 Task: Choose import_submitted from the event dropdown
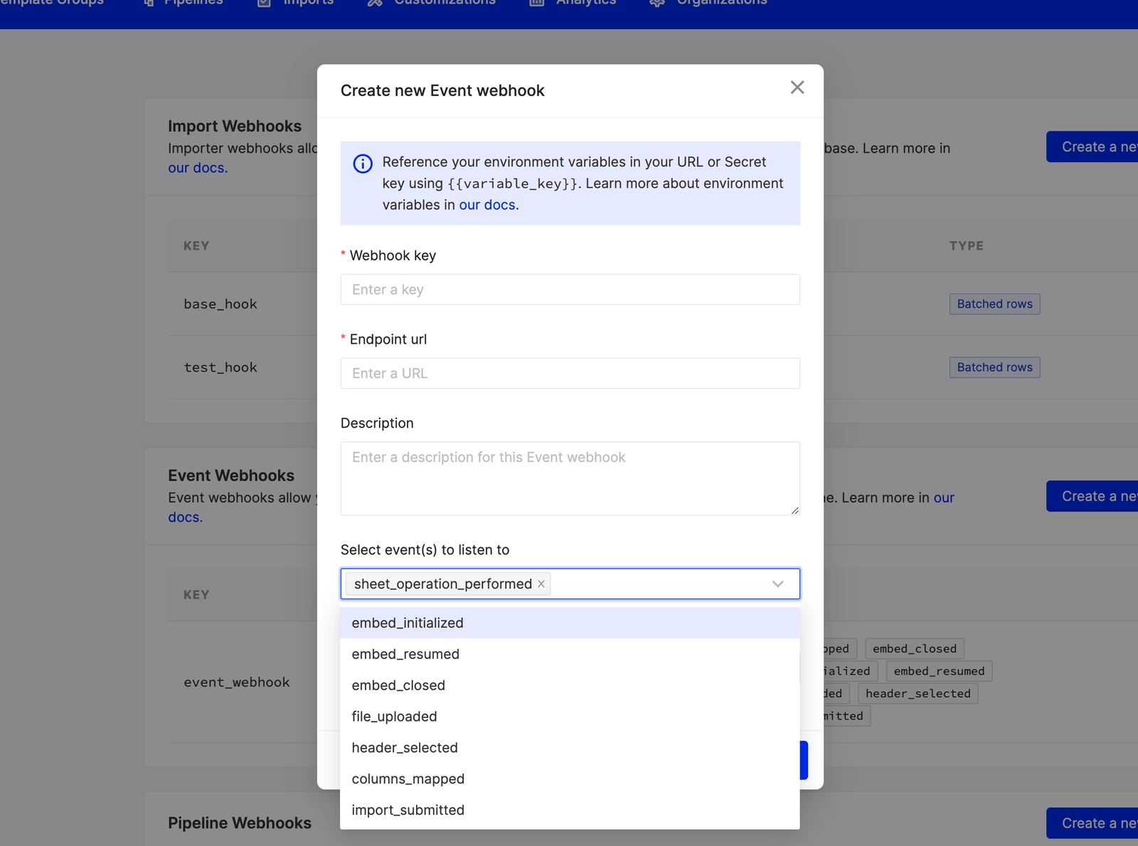tap(408, 810)
